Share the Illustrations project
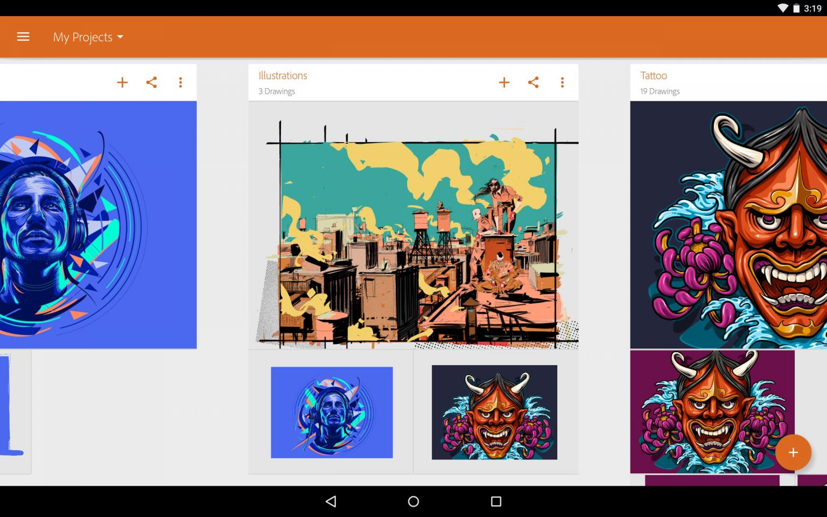 (x=534, y=82)
